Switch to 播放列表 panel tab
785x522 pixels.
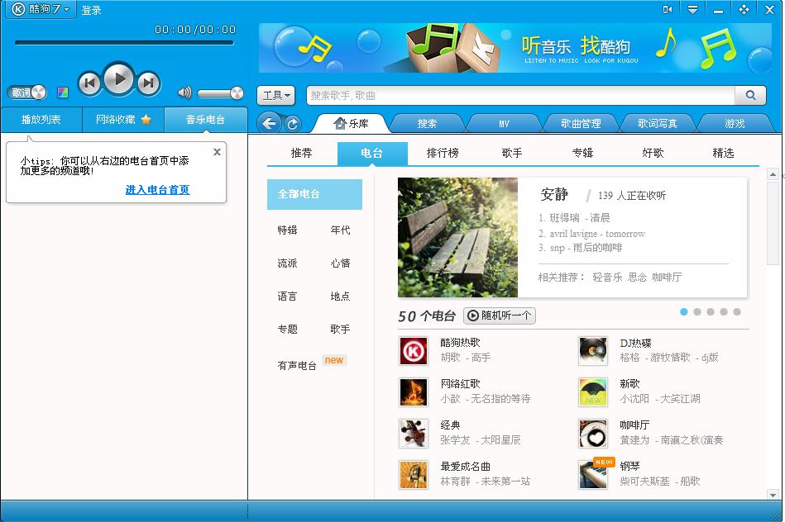pos(41,120)
